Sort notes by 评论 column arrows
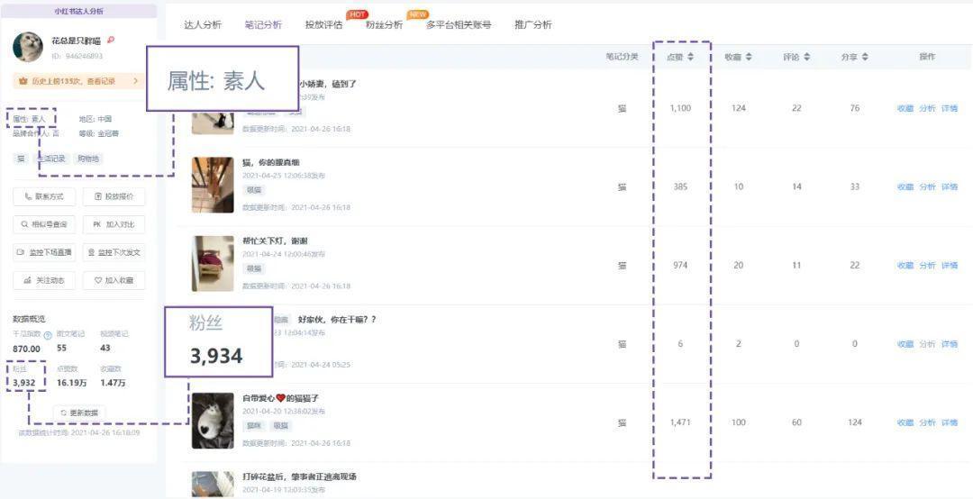Screen dimensions: 973x499 point(806,57)
